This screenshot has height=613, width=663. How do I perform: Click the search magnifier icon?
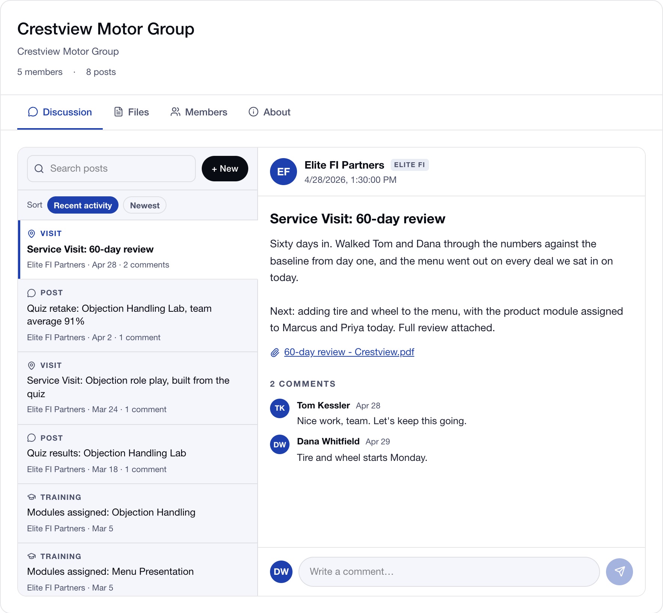coord(39,169)
